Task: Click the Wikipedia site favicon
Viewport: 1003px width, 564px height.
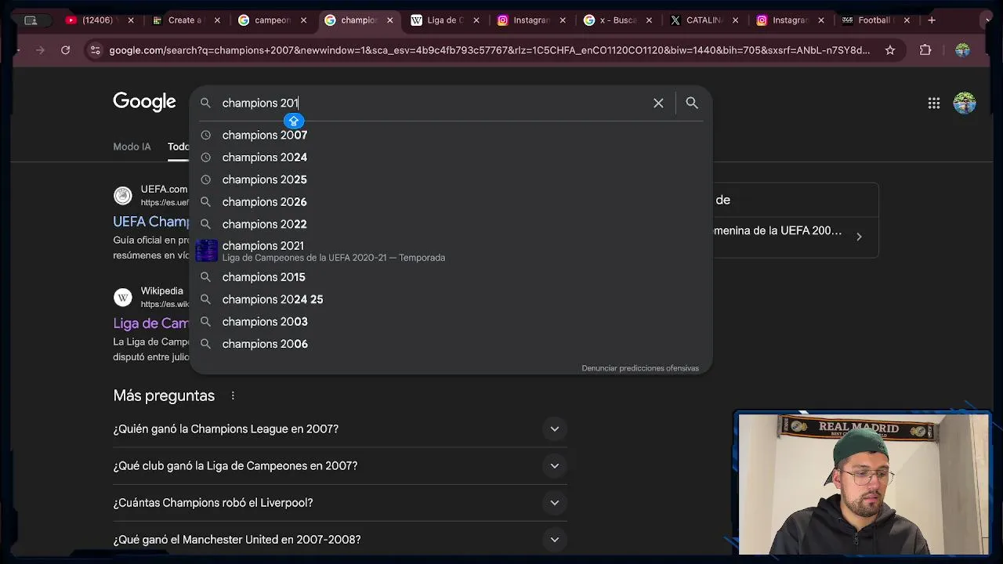Action: 123,297
